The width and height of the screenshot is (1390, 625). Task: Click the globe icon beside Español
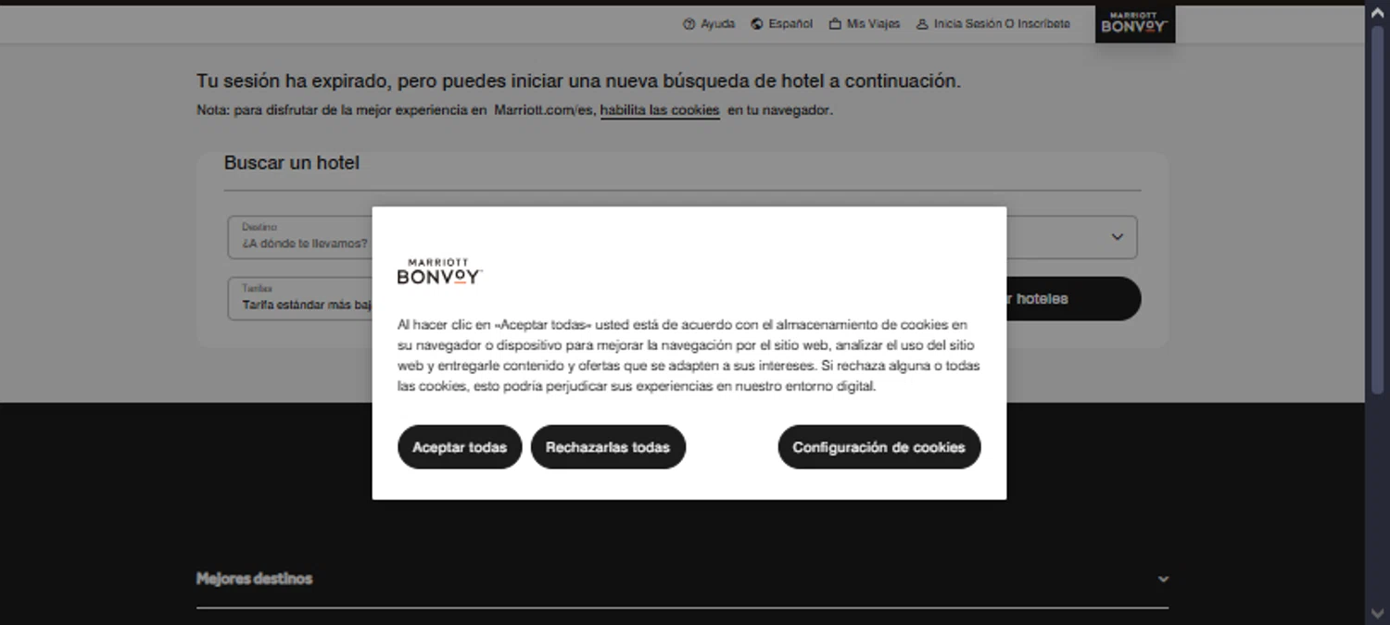pyautogui.click(x=757, y=24)
